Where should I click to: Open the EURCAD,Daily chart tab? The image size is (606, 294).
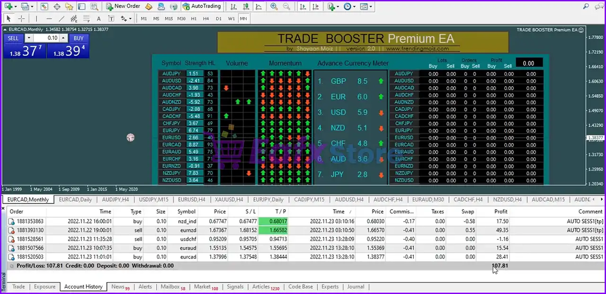point(75,200)
